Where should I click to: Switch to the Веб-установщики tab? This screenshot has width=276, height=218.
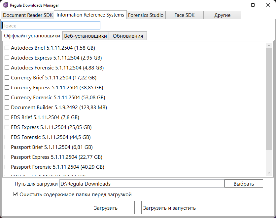point(86,36)
